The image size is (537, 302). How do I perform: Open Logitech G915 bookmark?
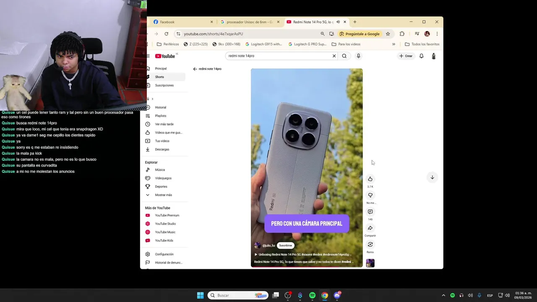tap(264, 44)
